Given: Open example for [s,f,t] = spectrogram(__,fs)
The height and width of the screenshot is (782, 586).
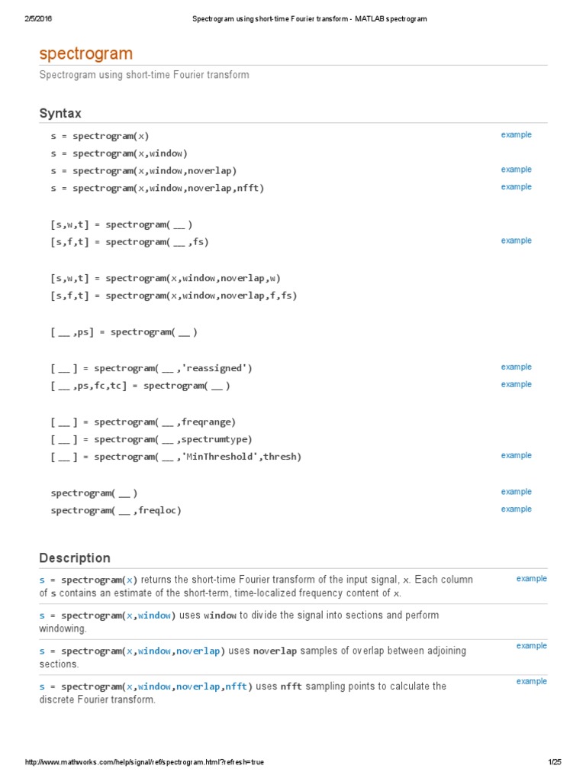Looking at the screenshot, I should [516, 241].
